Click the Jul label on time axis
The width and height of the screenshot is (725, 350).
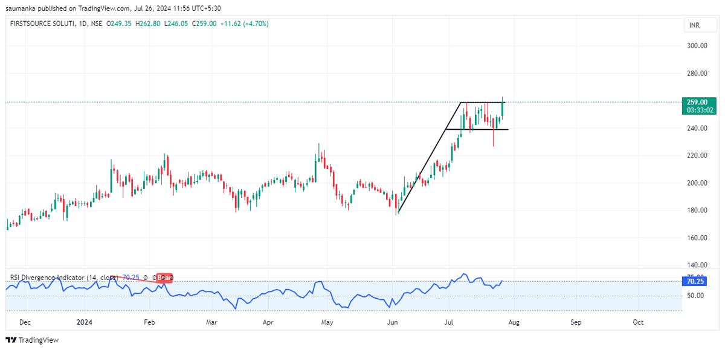pos(448,322)
